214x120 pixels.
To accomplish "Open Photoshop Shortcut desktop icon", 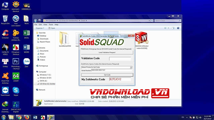I will coord(16,64).
